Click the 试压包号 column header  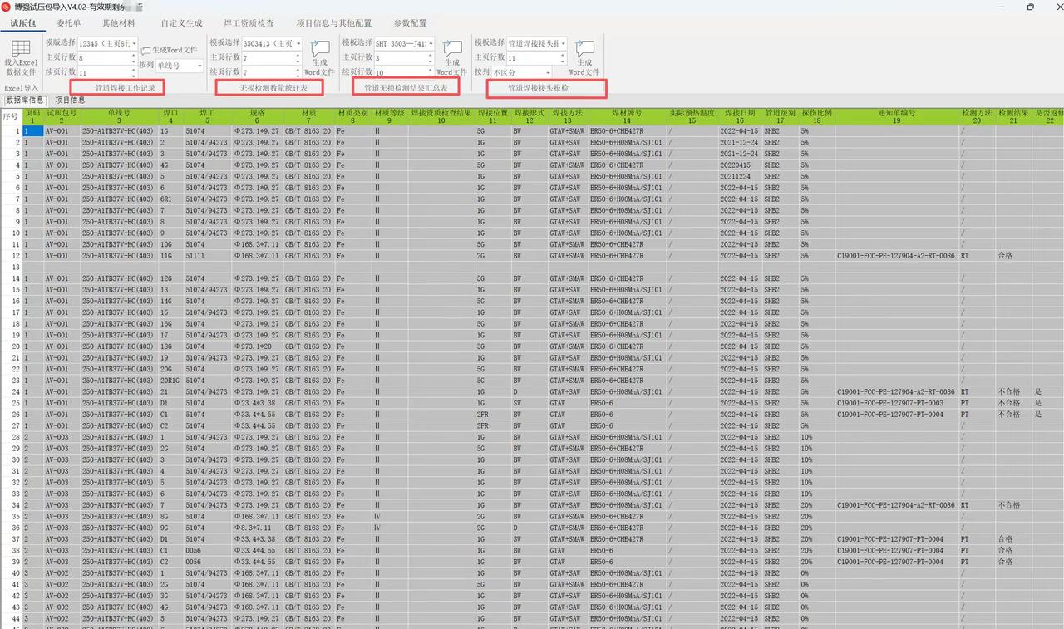pyautogui.click(x=62, y=115)
